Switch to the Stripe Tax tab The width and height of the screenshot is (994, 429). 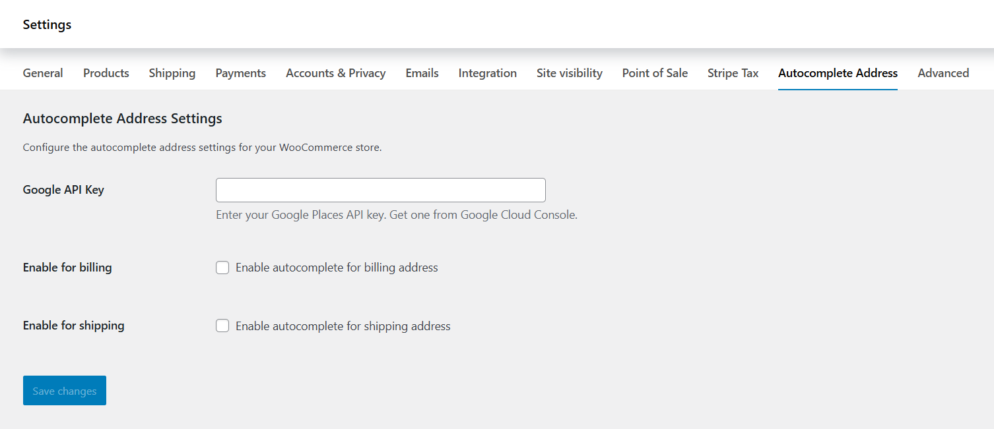pos(733,73)
